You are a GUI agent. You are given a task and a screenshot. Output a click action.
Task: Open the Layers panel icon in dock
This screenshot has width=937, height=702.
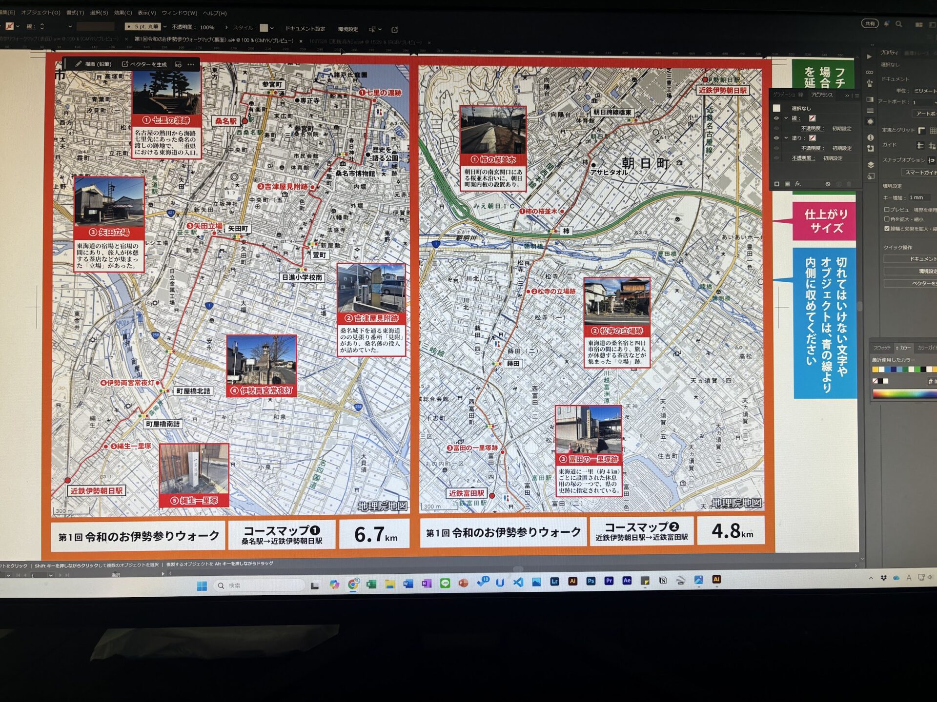[x=870, y=165]
